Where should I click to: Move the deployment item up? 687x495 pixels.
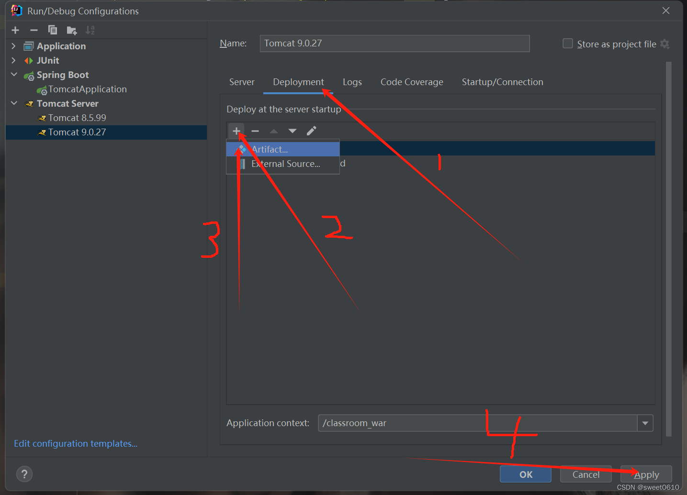tap(274, 131)
